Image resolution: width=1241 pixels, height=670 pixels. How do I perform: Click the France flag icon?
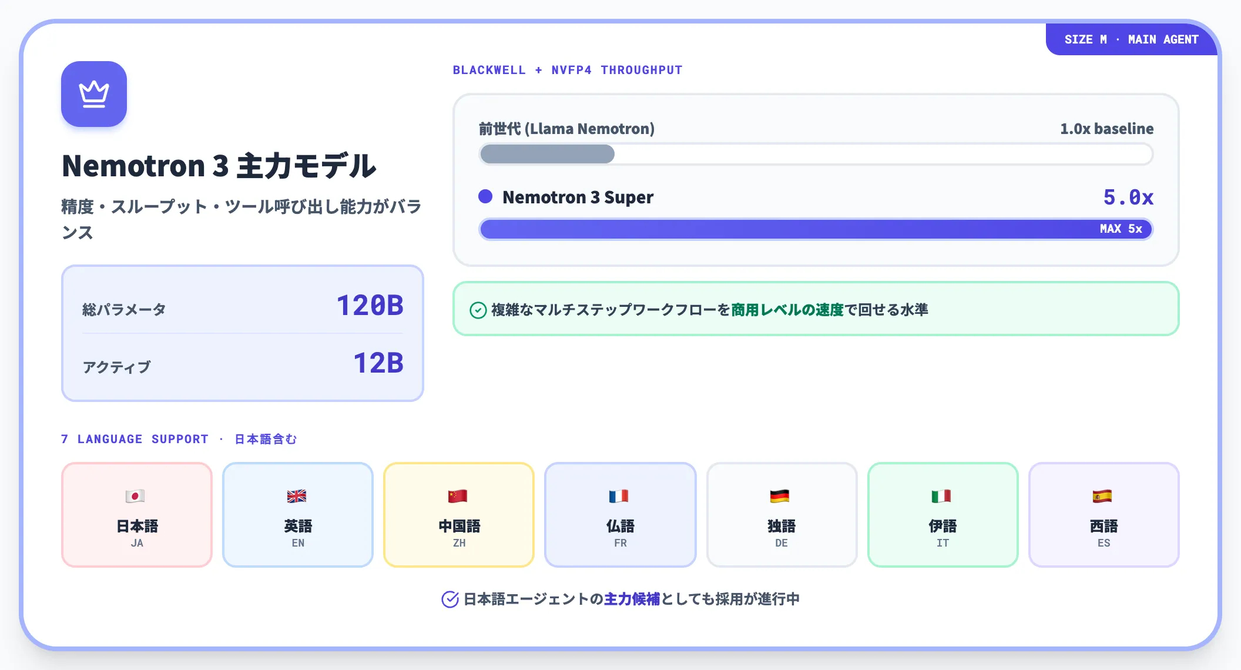[x=619, y=496]
